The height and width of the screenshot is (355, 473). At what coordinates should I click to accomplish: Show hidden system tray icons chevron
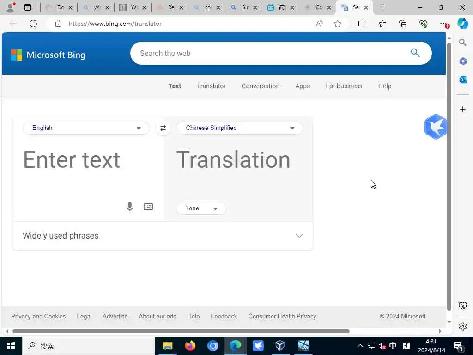click(x=360, y=346)
